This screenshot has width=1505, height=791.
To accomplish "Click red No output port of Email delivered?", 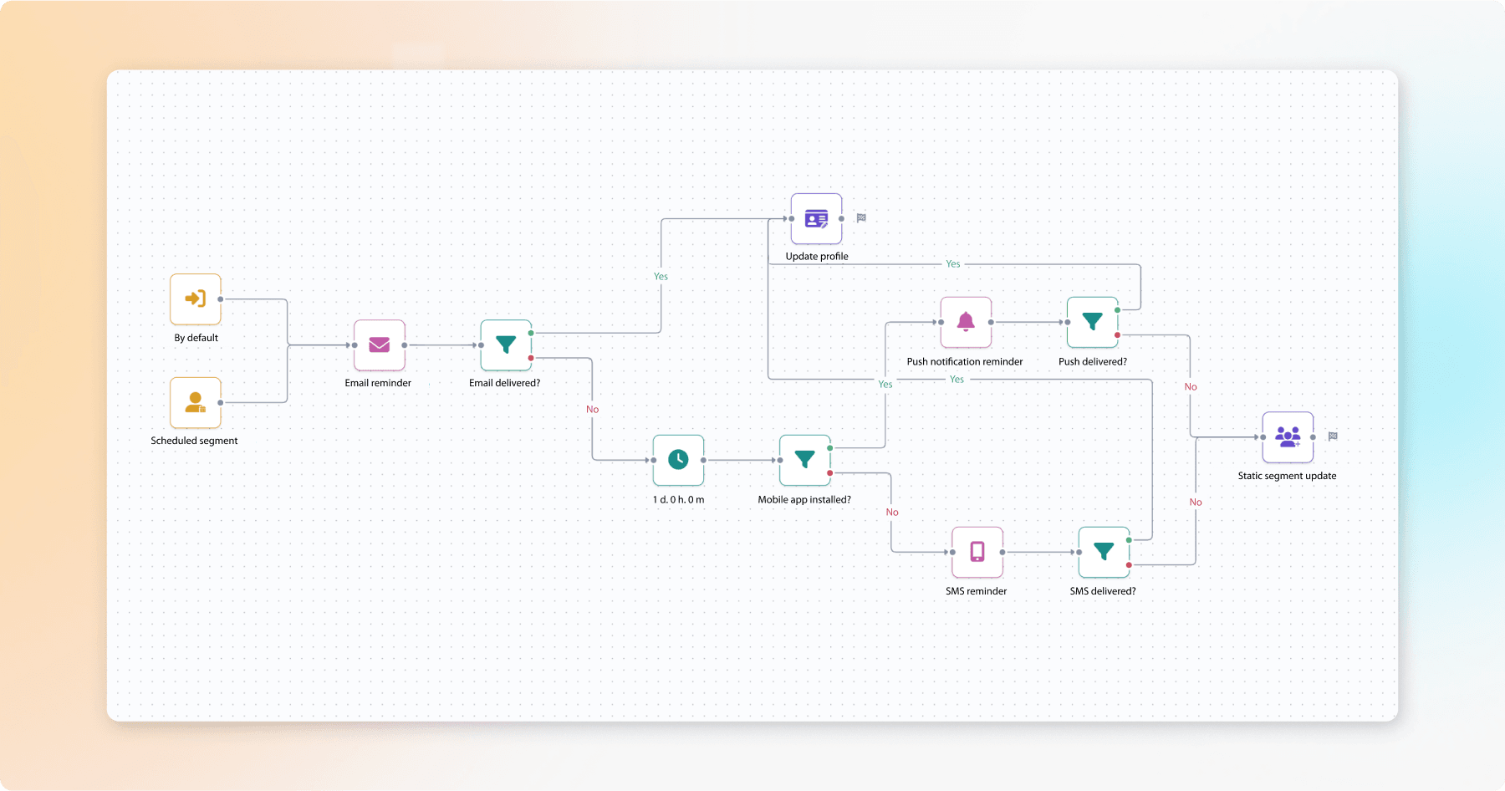I will tap(531, 358).
